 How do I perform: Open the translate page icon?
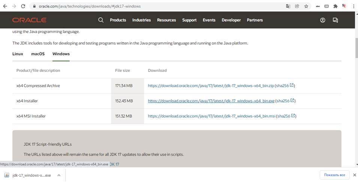point(288,6)
